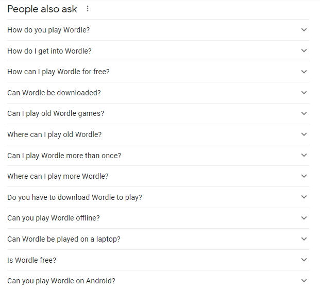Show answer via chevron for 'Is Wordle free?'

coord(304,260)
